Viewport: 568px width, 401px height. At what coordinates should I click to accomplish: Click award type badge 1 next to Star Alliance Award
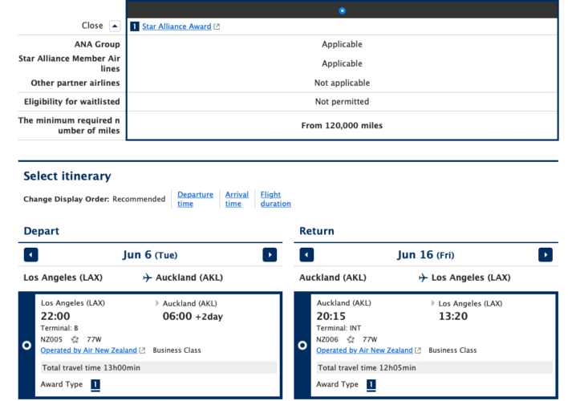pyautogui.click(x=135, y=26)
